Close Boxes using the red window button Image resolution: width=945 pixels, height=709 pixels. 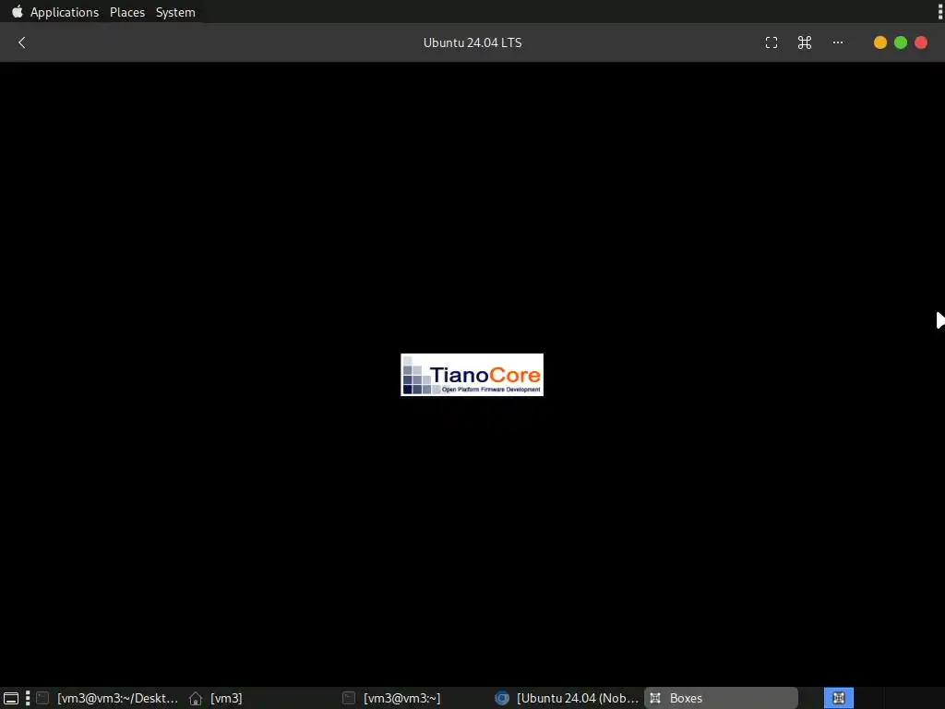coord(921,42)
